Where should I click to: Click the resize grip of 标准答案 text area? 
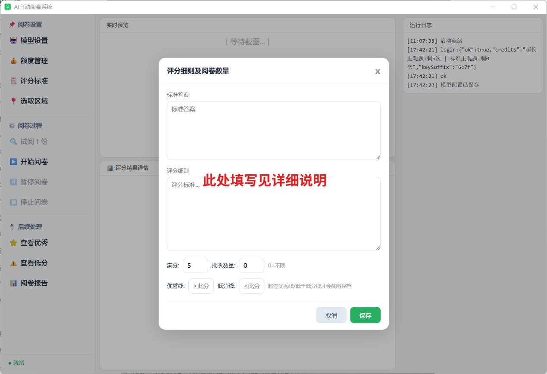point(378,158)
